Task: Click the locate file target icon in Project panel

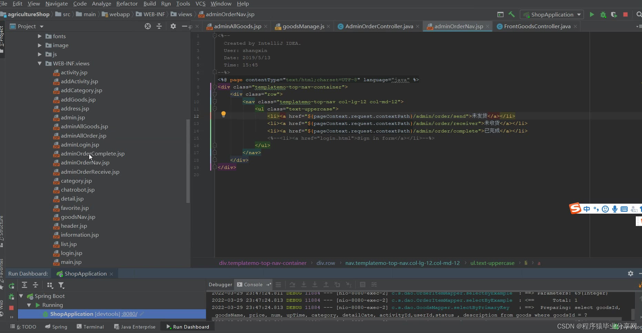Action: pyautogui.click(x=148, y=26)
